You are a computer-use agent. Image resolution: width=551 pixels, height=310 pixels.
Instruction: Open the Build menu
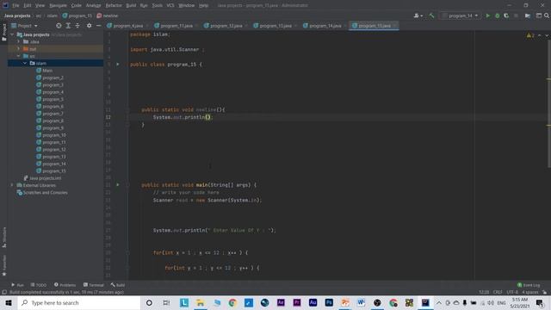click(131, 5)
